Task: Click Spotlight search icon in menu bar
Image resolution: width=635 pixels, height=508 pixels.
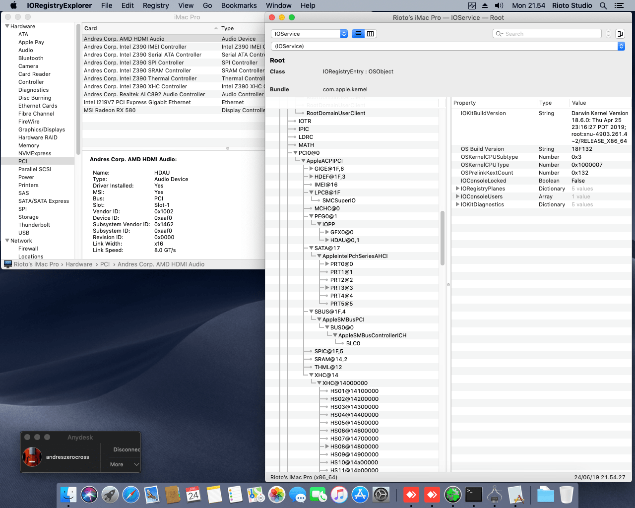Action: click(x=603, y=5)
